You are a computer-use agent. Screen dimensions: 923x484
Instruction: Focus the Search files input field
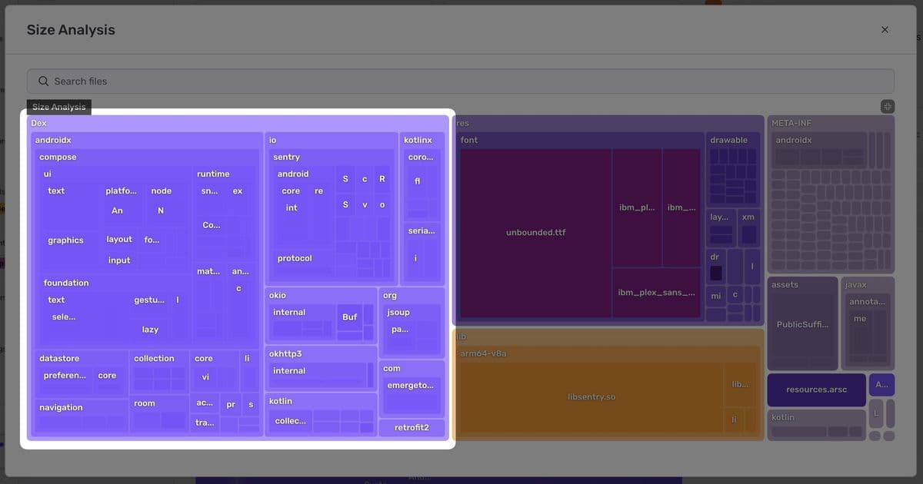click(461, 81)
